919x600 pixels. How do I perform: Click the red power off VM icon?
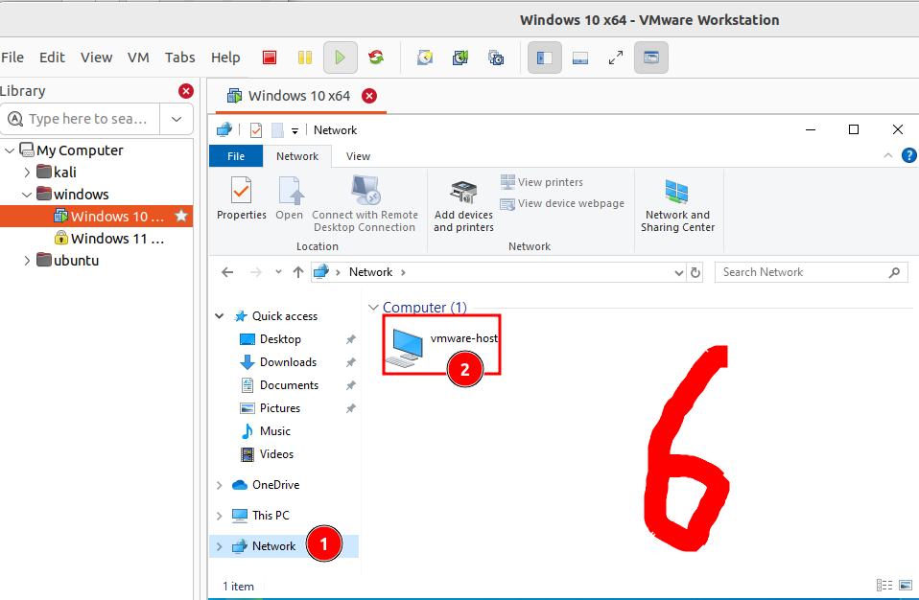pyautogui.click(x=269, y=58)
